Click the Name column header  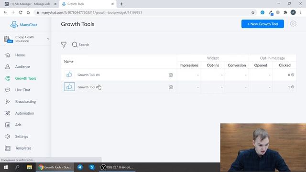69,62
